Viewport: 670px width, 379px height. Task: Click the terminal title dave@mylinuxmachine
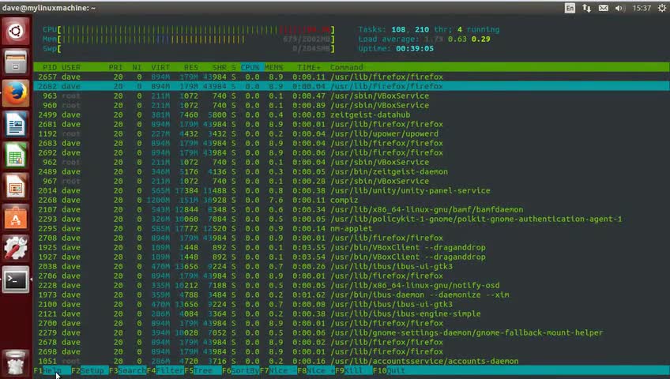[49, 8]
